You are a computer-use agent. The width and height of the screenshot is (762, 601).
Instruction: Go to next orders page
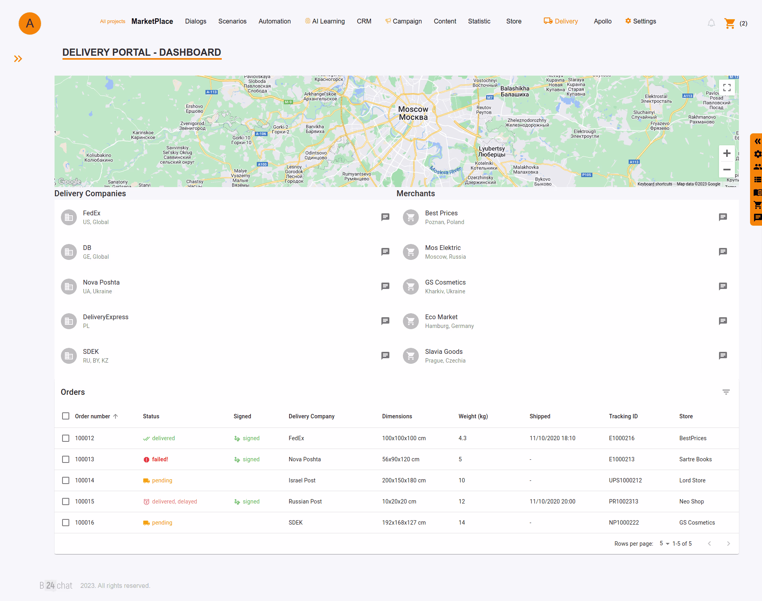[729, 544]
